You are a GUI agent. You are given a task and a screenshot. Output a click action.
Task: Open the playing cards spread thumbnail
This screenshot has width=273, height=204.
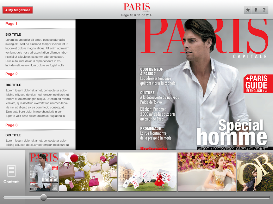click(x=147, y=172)
